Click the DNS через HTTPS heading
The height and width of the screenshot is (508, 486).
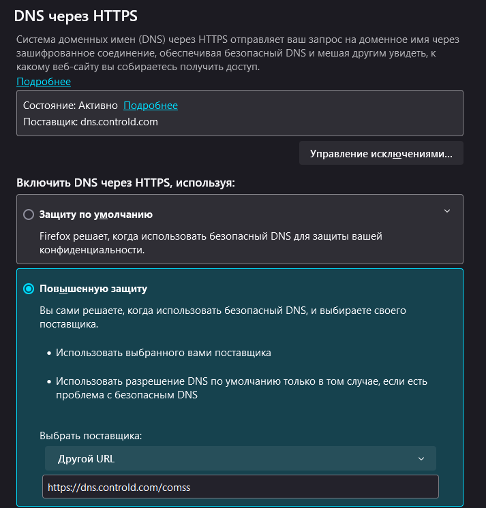click(x=76, y=16)
